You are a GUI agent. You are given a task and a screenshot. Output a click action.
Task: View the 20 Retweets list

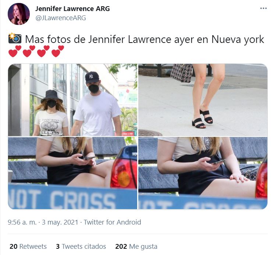click(x=28, y=247)
